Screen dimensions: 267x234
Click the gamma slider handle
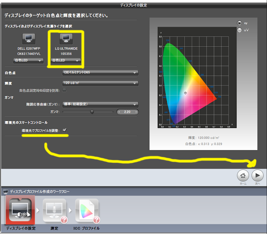pyautogui.click(x=92, y=112)
